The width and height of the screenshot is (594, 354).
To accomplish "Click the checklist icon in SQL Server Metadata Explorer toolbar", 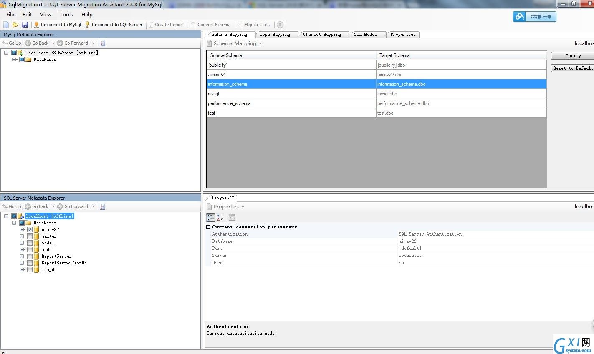I will pyautogui.click(x=103, y=206).
